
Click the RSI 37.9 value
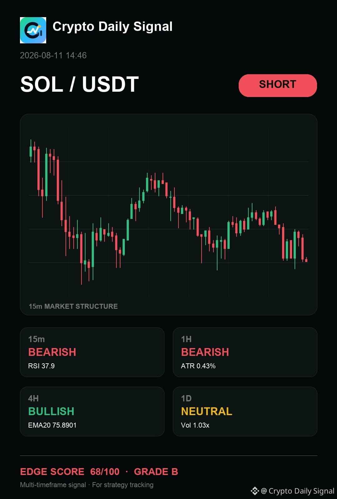[42, 366]
